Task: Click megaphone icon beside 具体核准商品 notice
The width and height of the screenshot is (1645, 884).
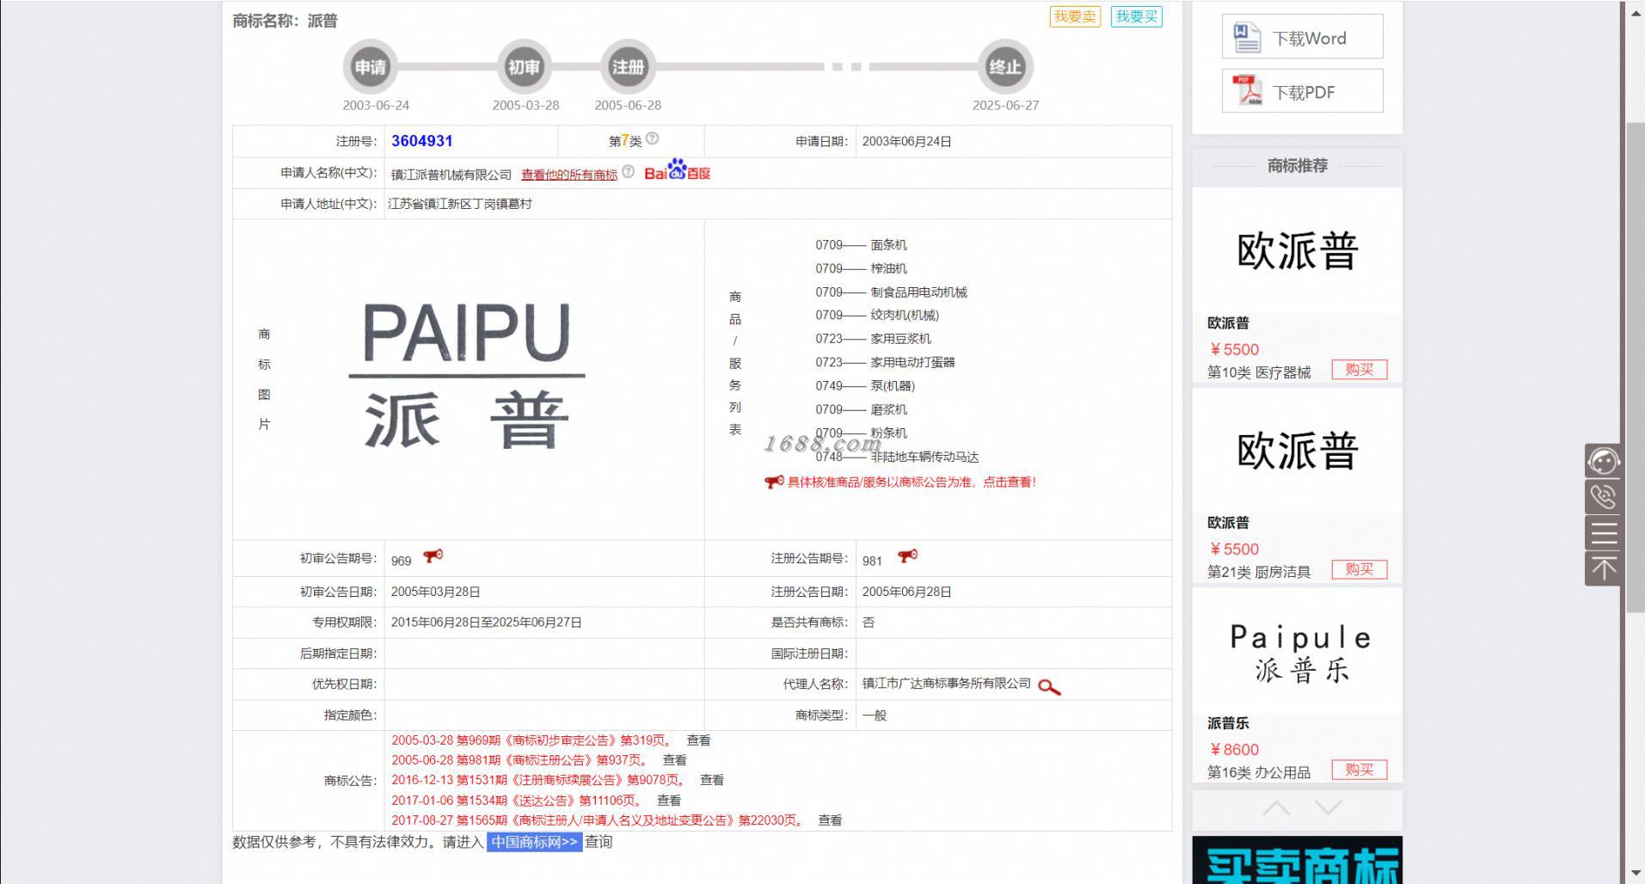Action: pos(774,482)
